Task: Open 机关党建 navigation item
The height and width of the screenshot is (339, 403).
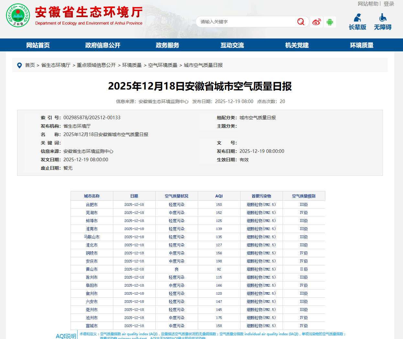Action: 297,45
